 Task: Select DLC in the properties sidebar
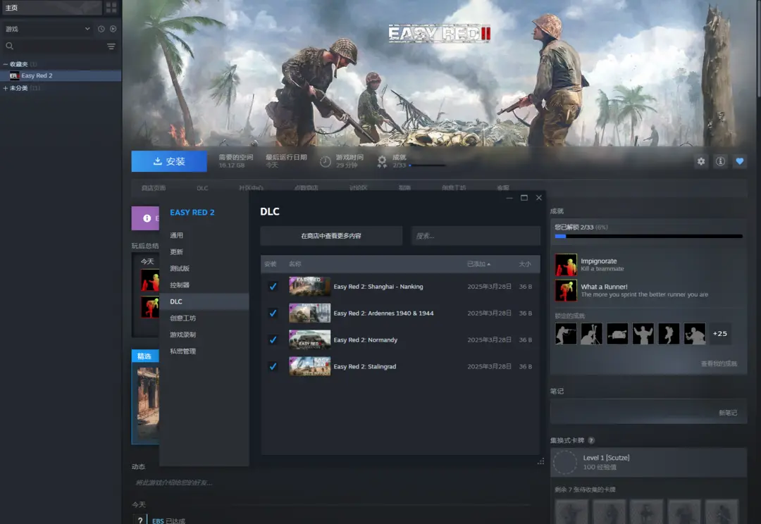(x=204, y=301)
